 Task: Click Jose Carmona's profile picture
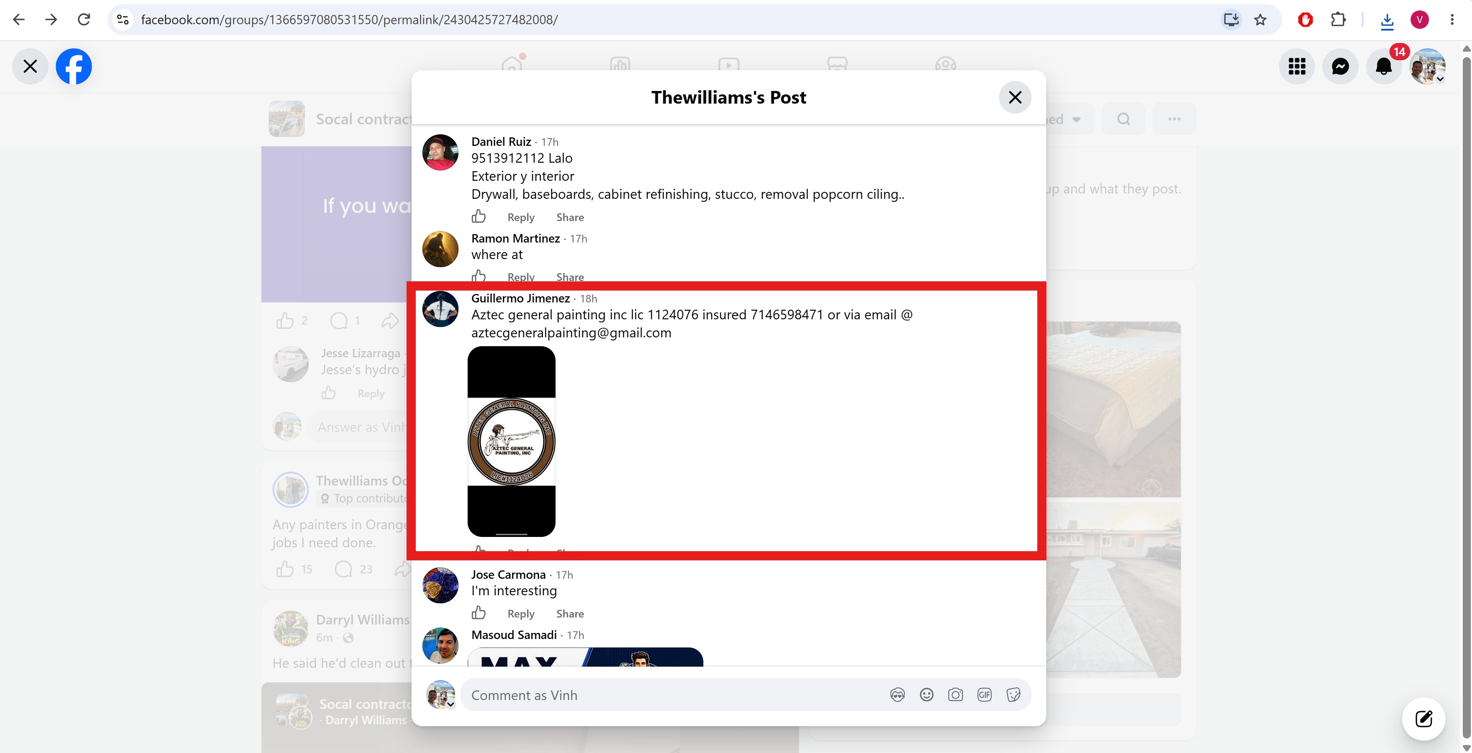[x=440, y=586]
